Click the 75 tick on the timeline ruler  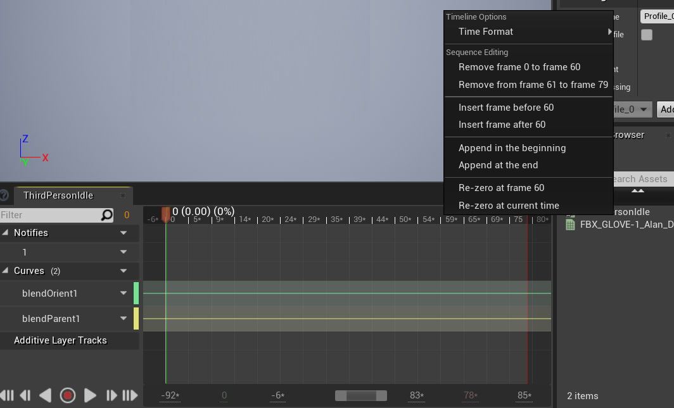pyautogui.click(x=518, y=219)
